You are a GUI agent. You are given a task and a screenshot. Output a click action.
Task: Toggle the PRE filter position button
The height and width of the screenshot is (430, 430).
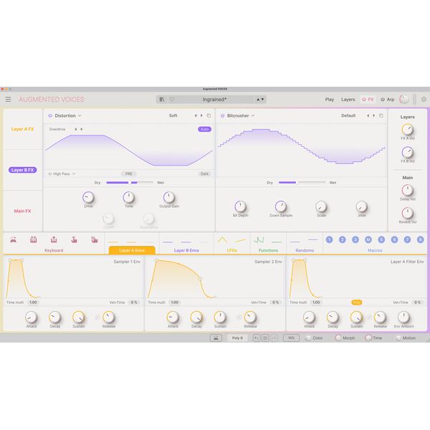[x=128, y=174]
